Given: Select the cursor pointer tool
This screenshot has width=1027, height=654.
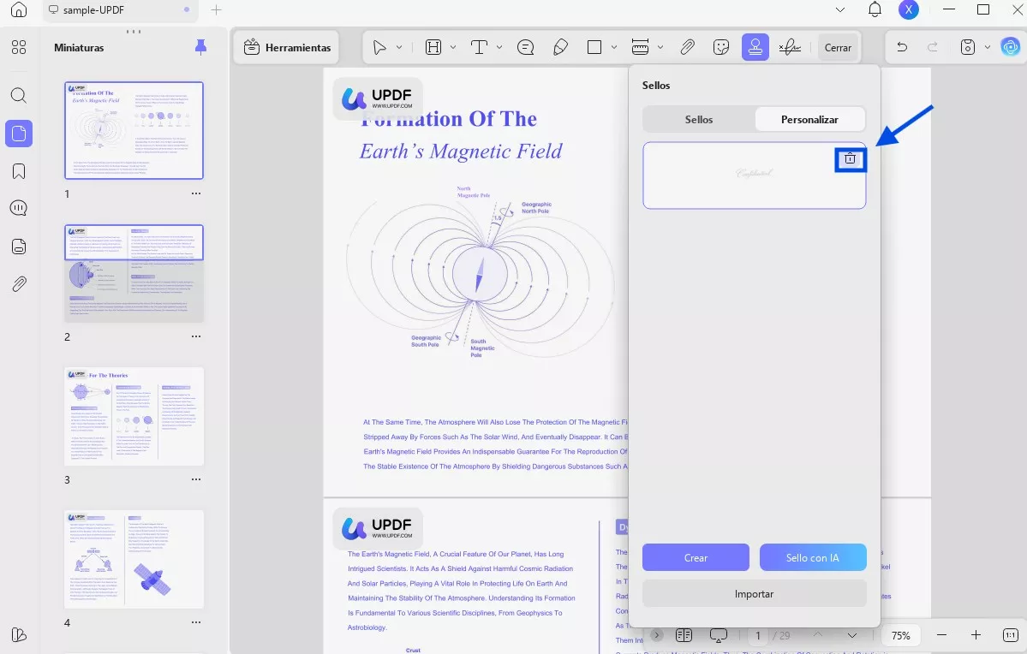Looking at the screenshot, I should click(379, 47).
